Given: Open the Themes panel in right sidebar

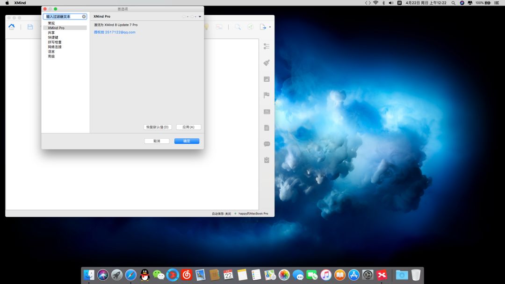Looking at the screenshot, I should 267,112.
